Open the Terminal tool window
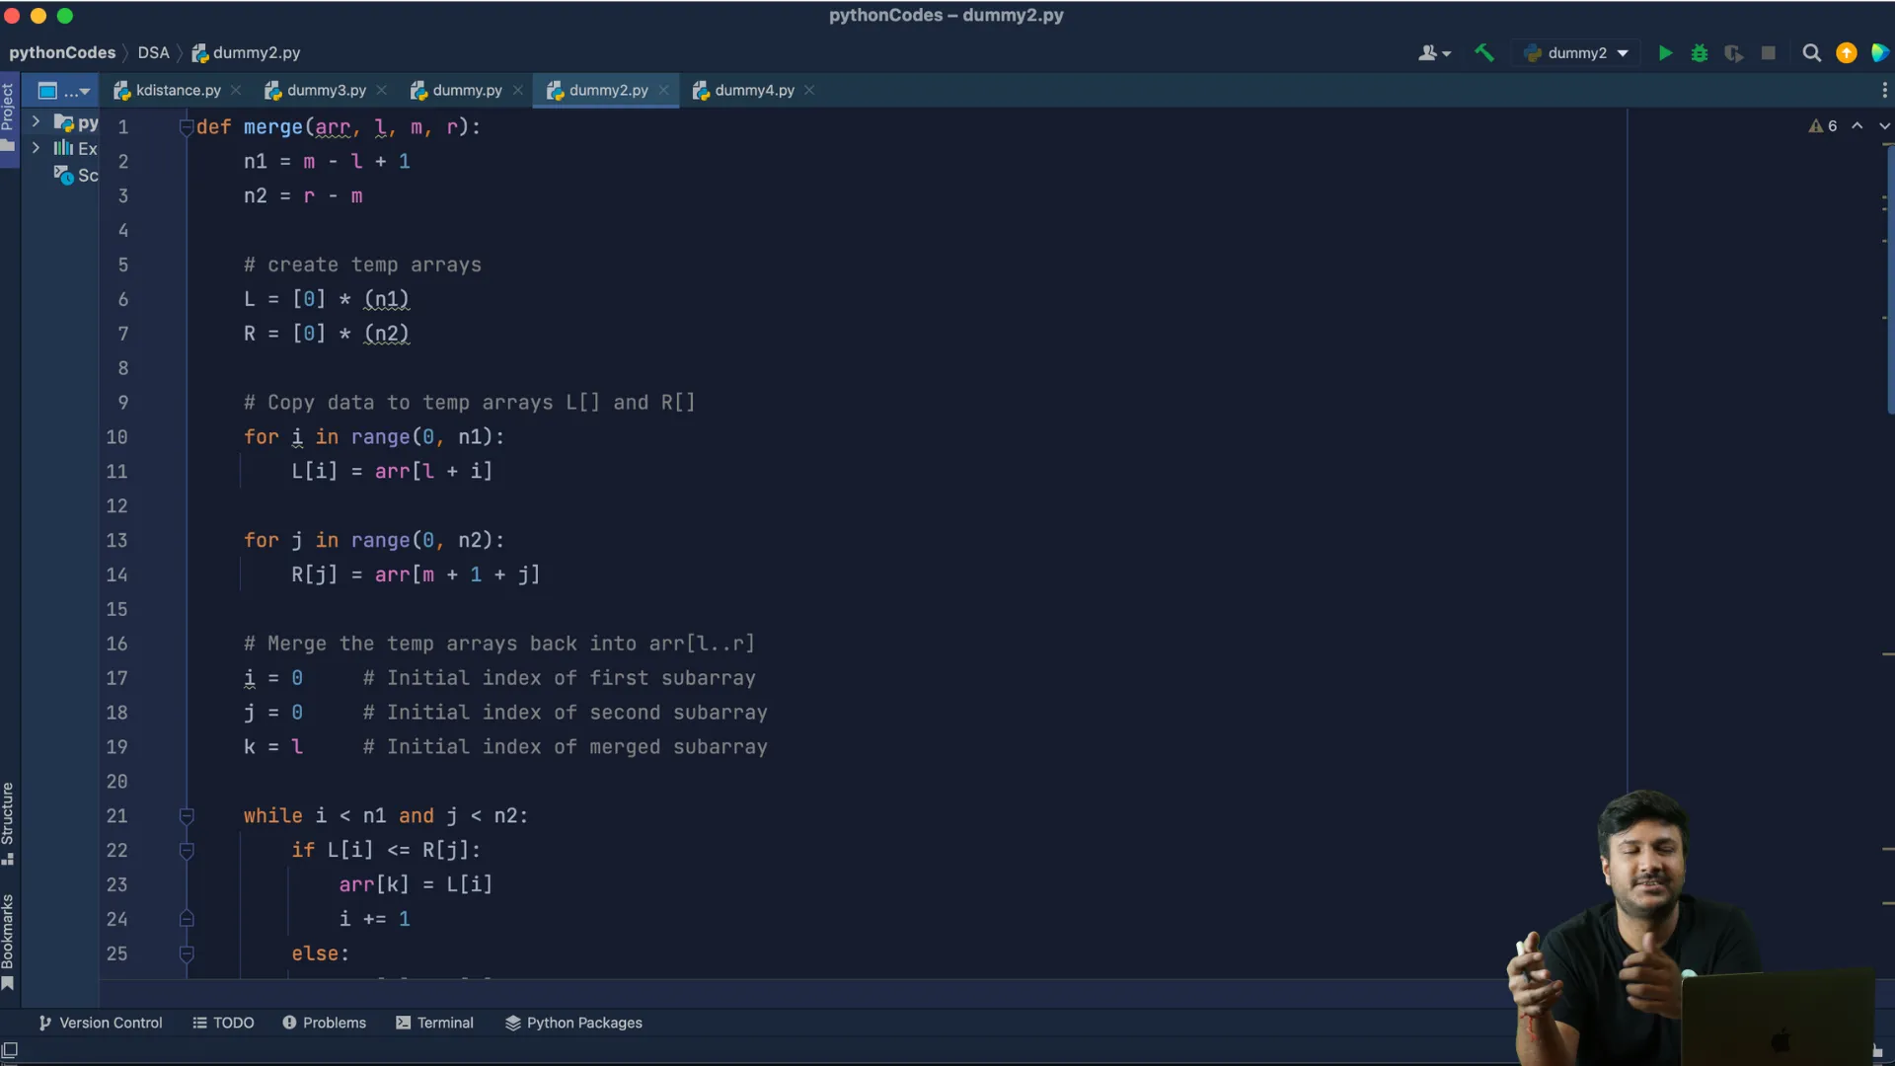This screenshot has width=1895, height=1066. pyautogui.click(x=434, y=1023)
